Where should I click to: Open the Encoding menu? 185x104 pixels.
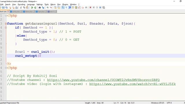(x=21, y=5)
